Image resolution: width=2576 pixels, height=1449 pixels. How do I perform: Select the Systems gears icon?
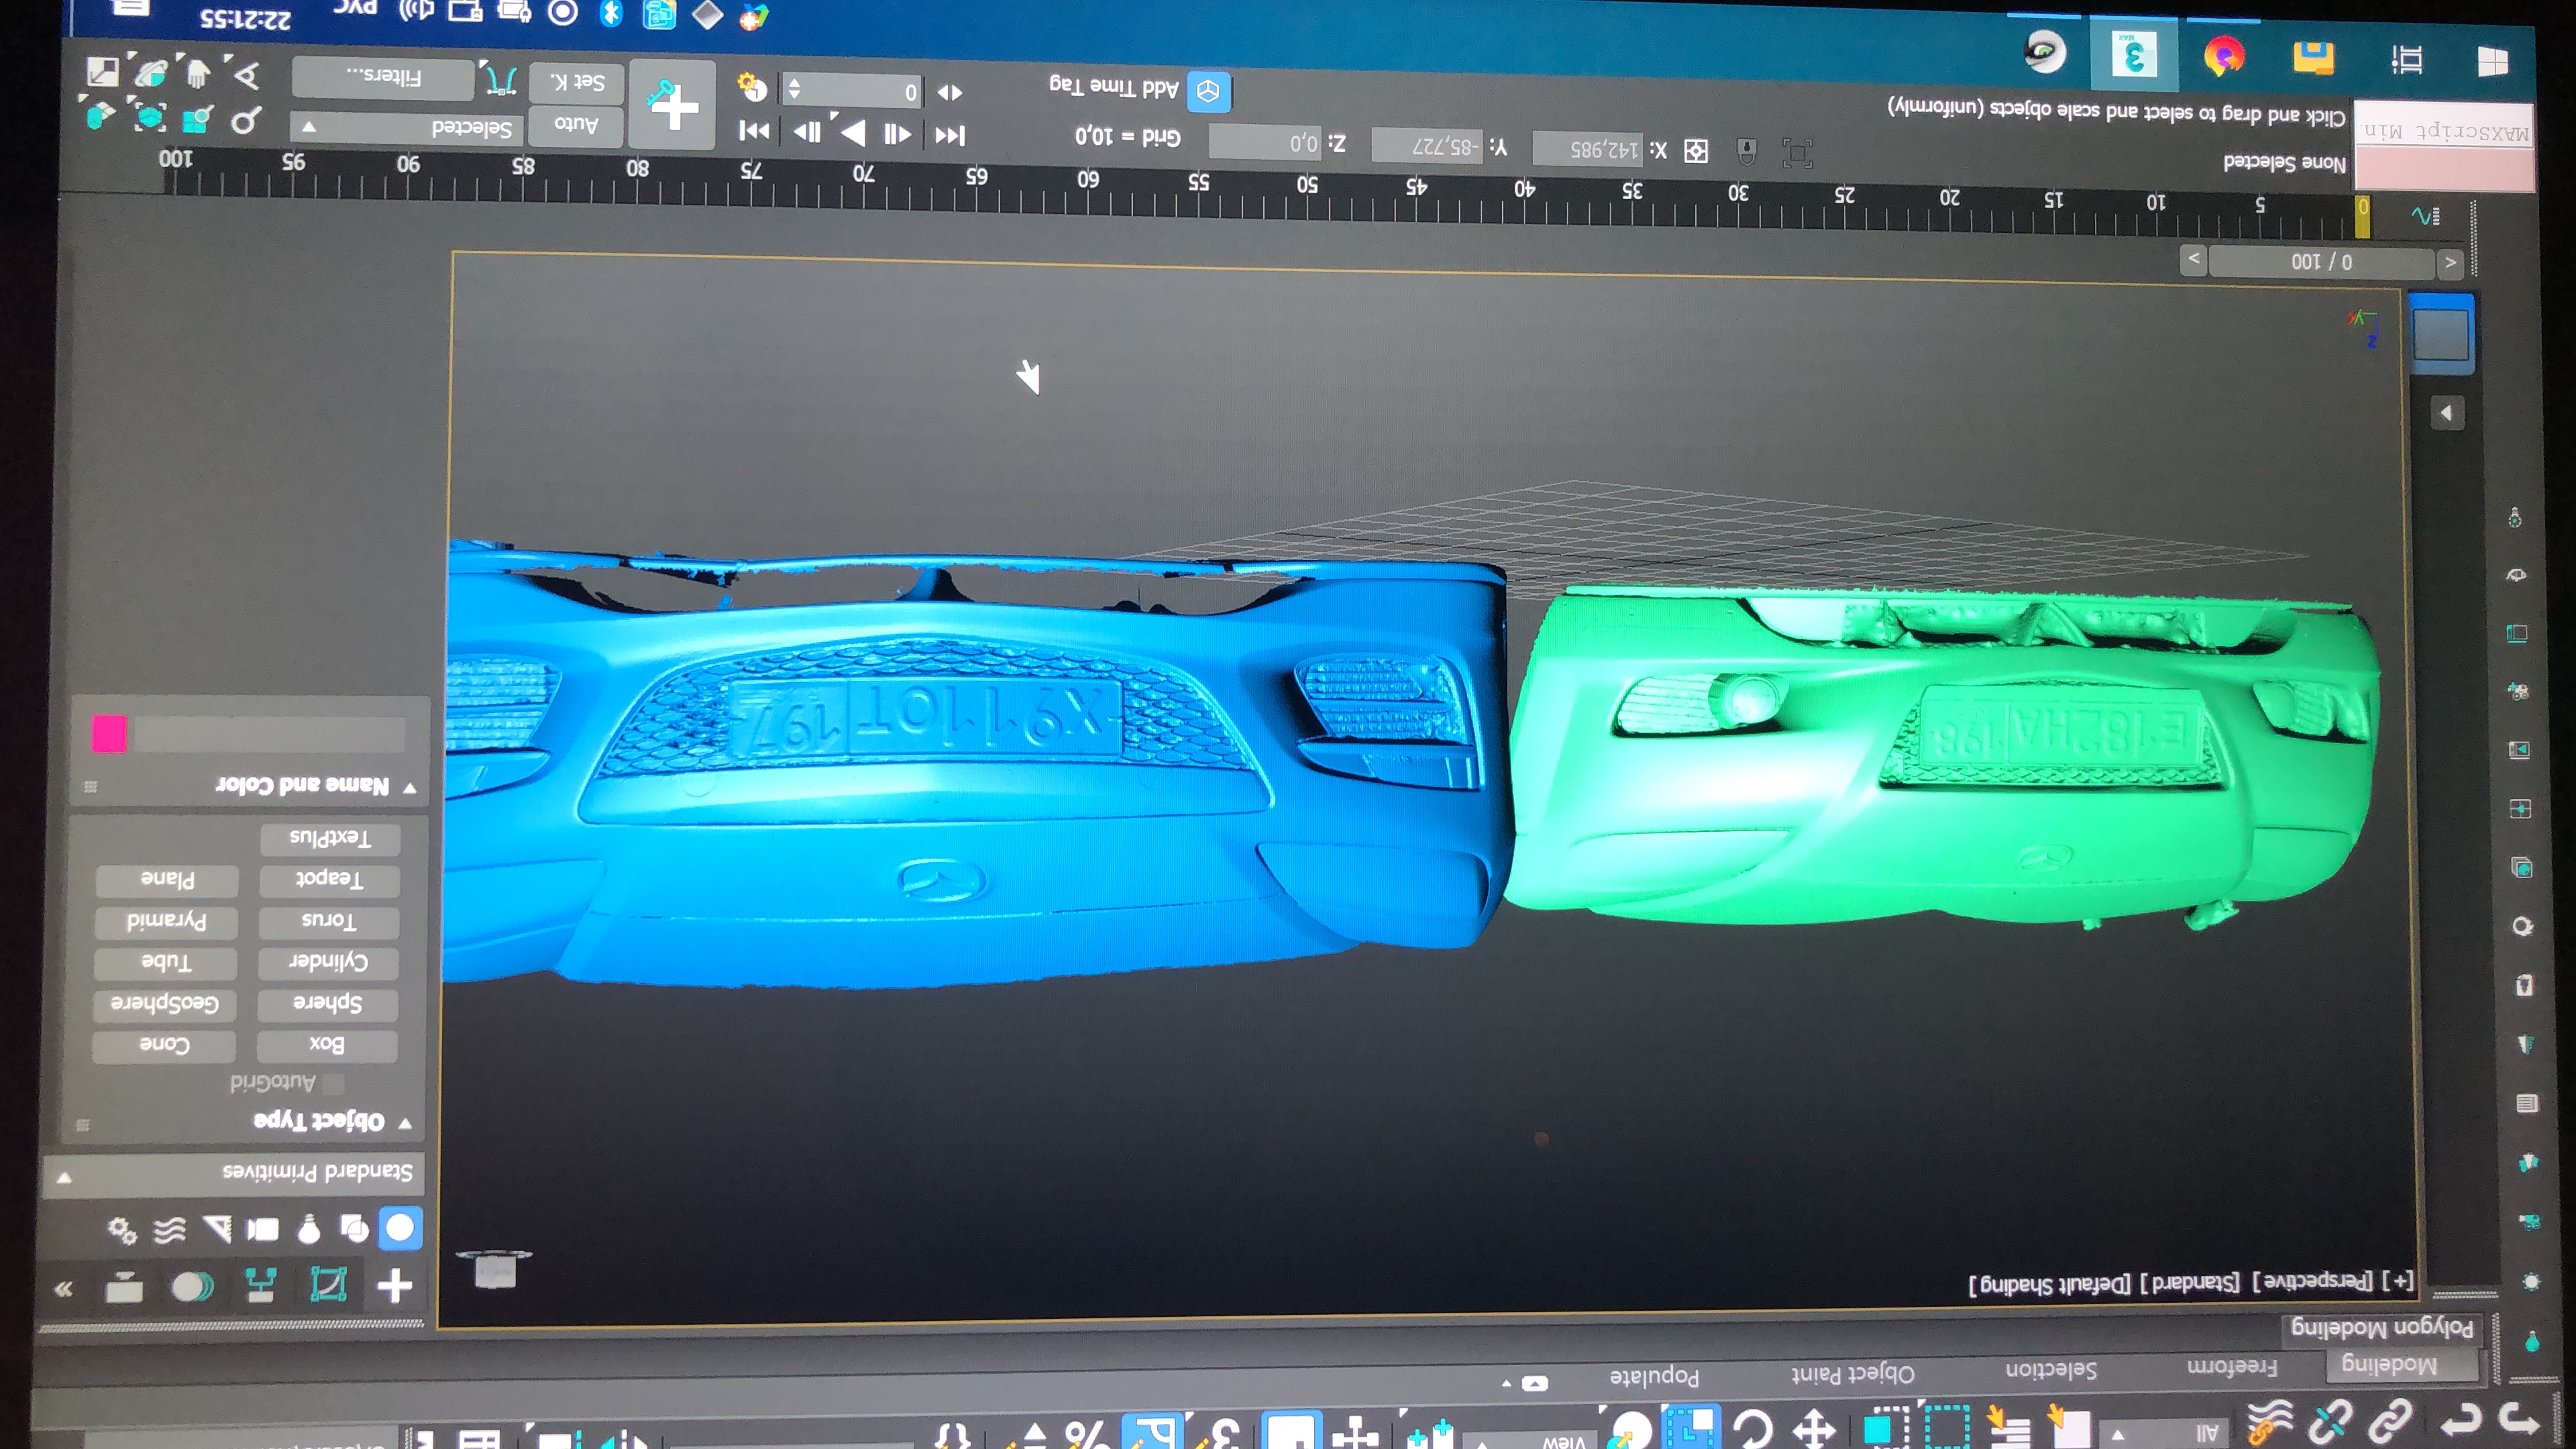pos(123,1230)
